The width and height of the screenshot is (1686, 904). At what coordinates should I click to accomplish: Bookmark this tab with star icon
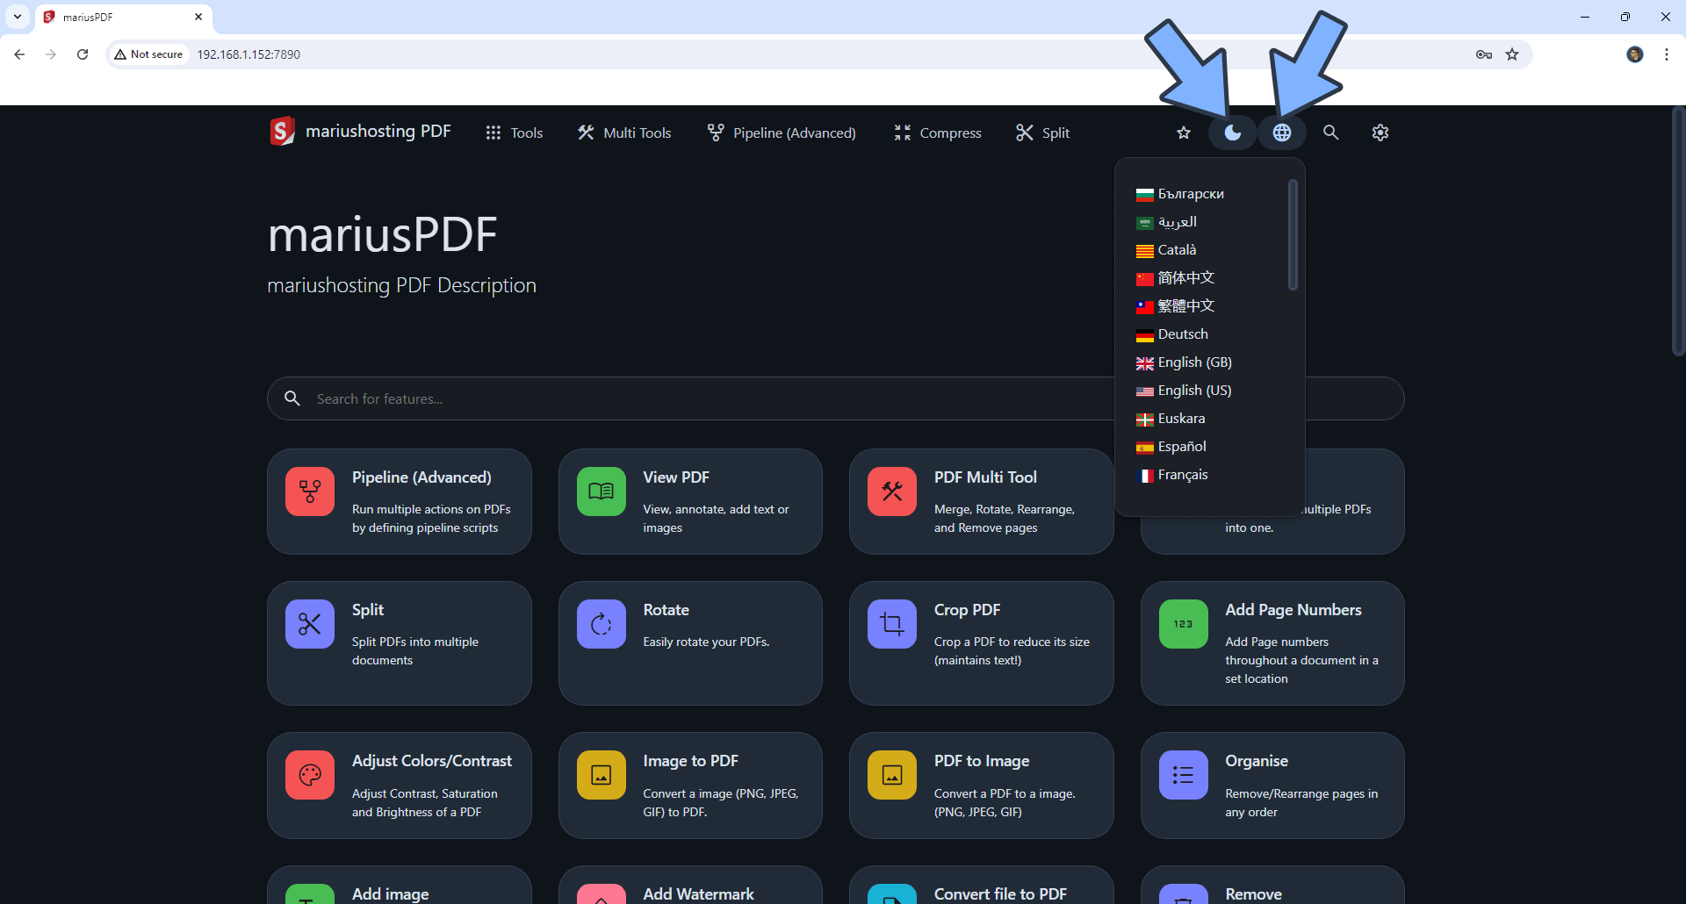coord(1512,54)
